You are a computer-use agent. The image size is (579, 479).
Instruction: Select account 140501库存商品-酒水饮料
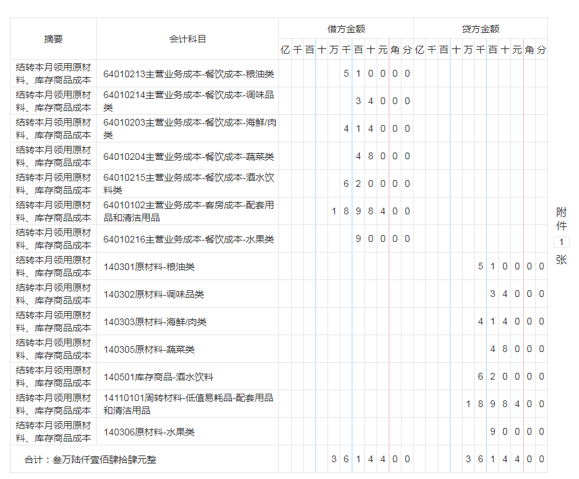(x=159, y=377)
